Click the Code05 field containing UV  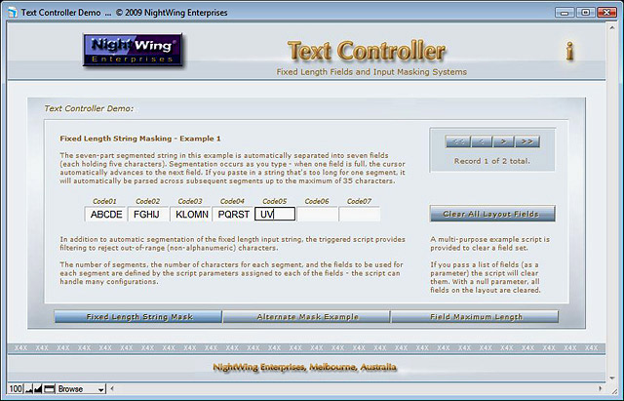point(275,215)
